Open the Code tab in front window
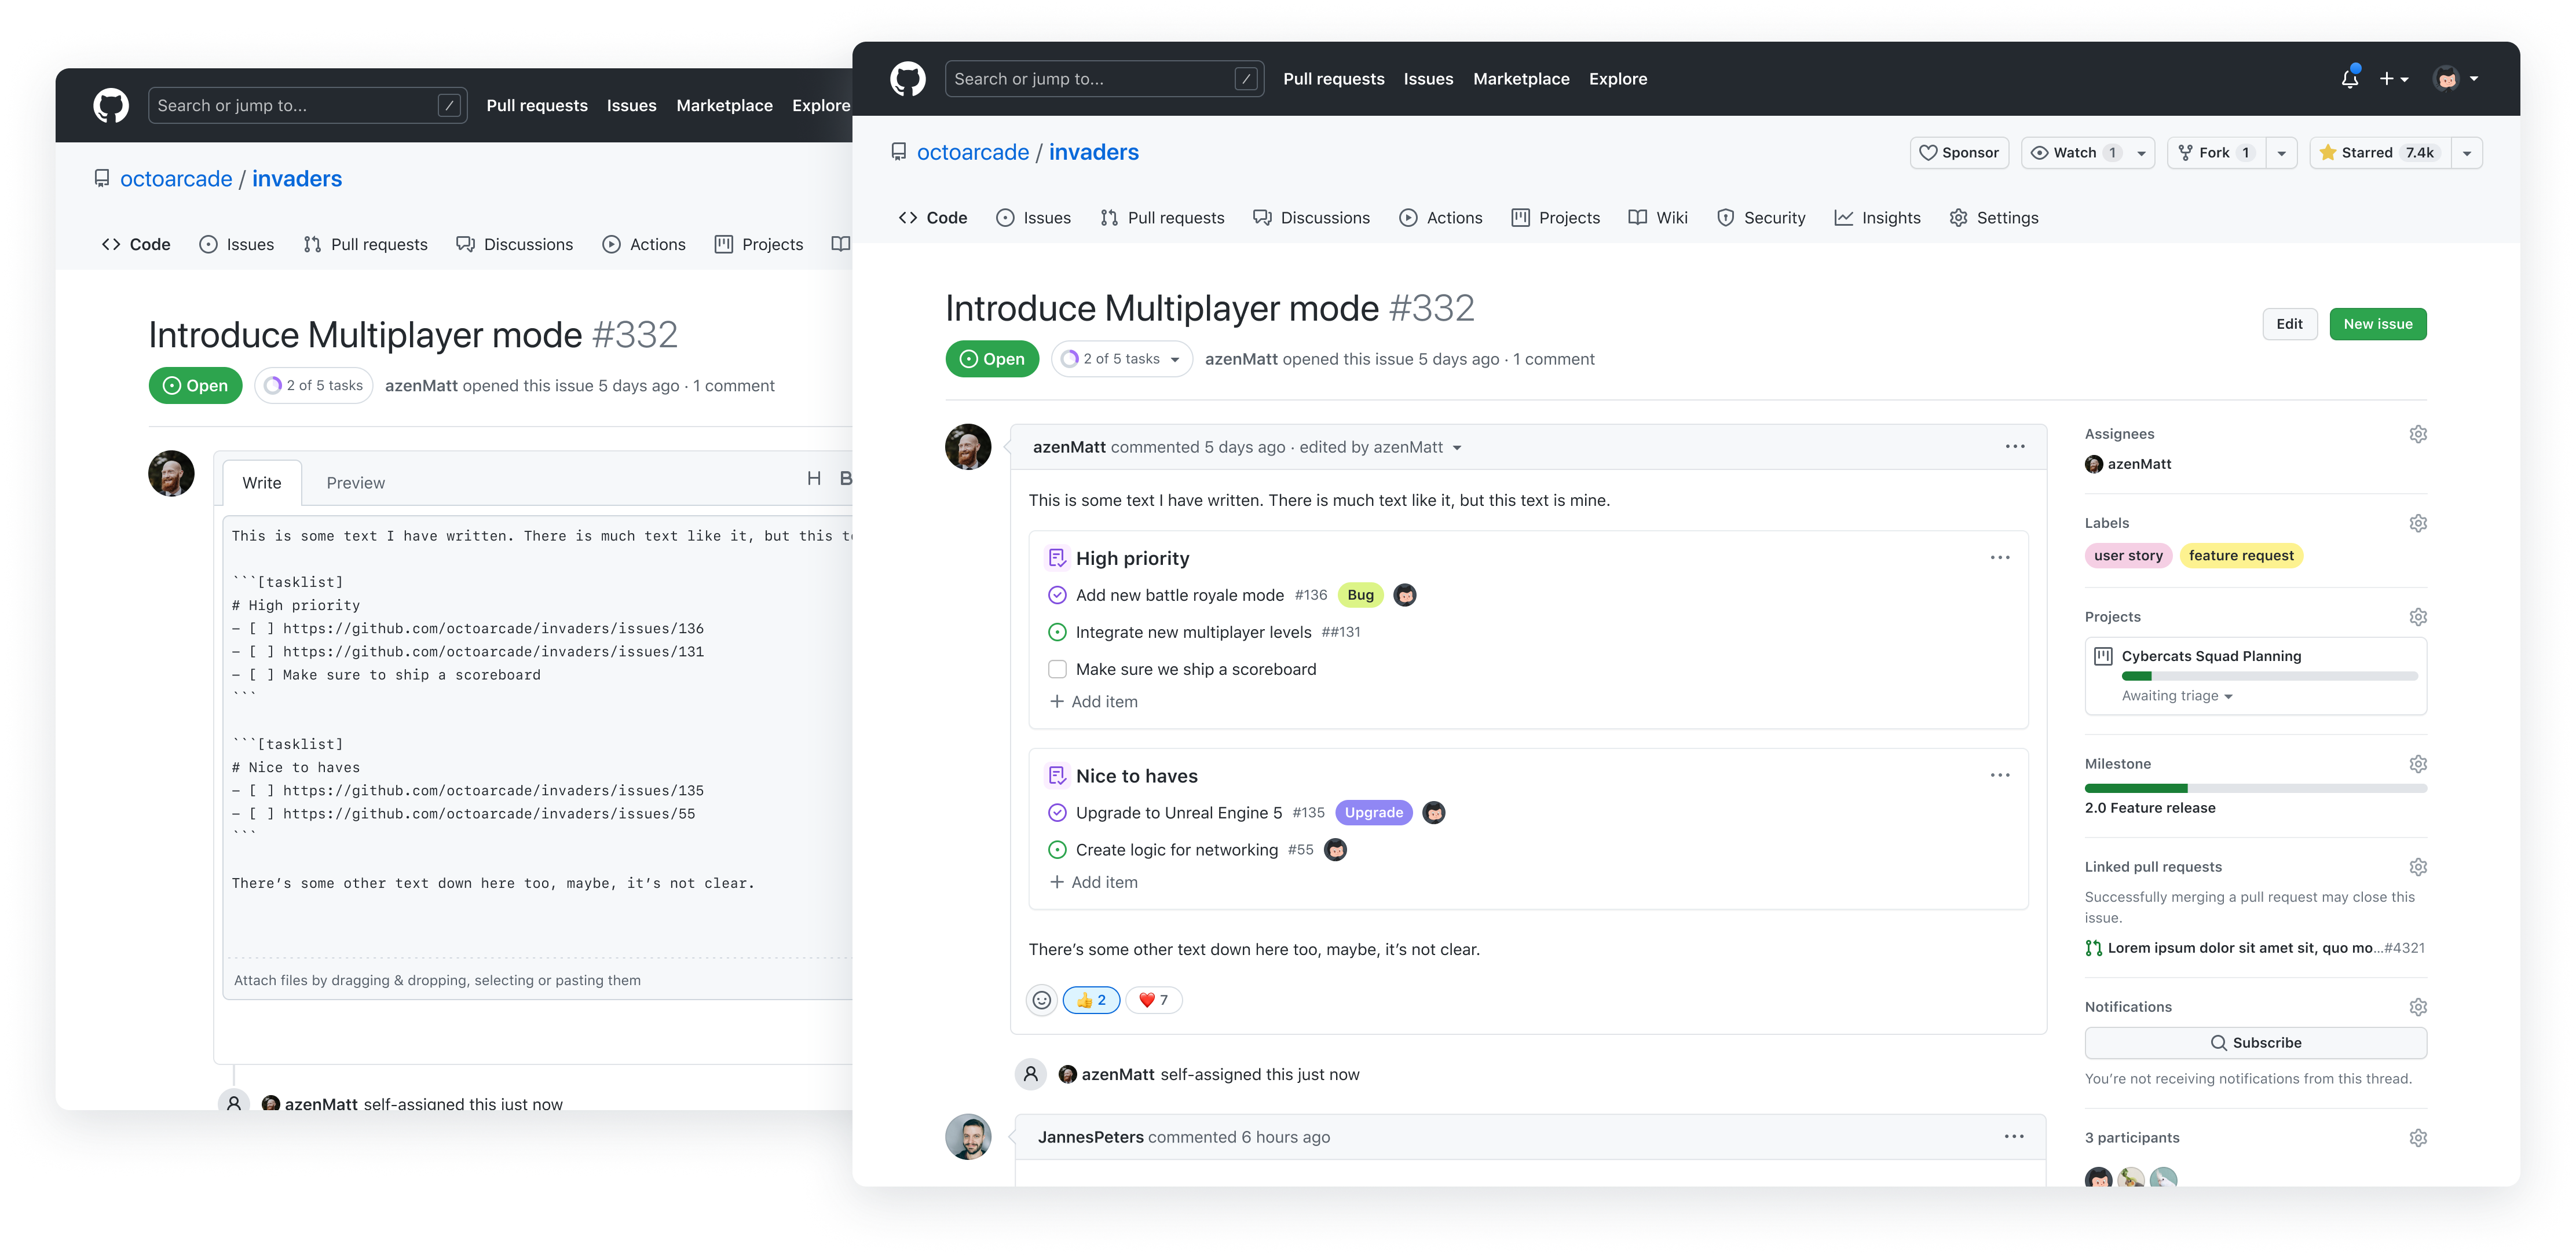Viewport: 2576px width, 1256px height. coord(932,217)
